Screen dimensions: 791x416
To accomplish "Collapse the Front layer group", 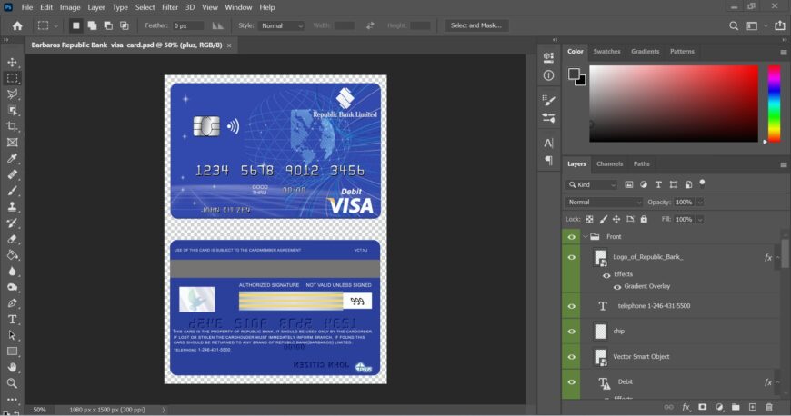I will 586,236.
